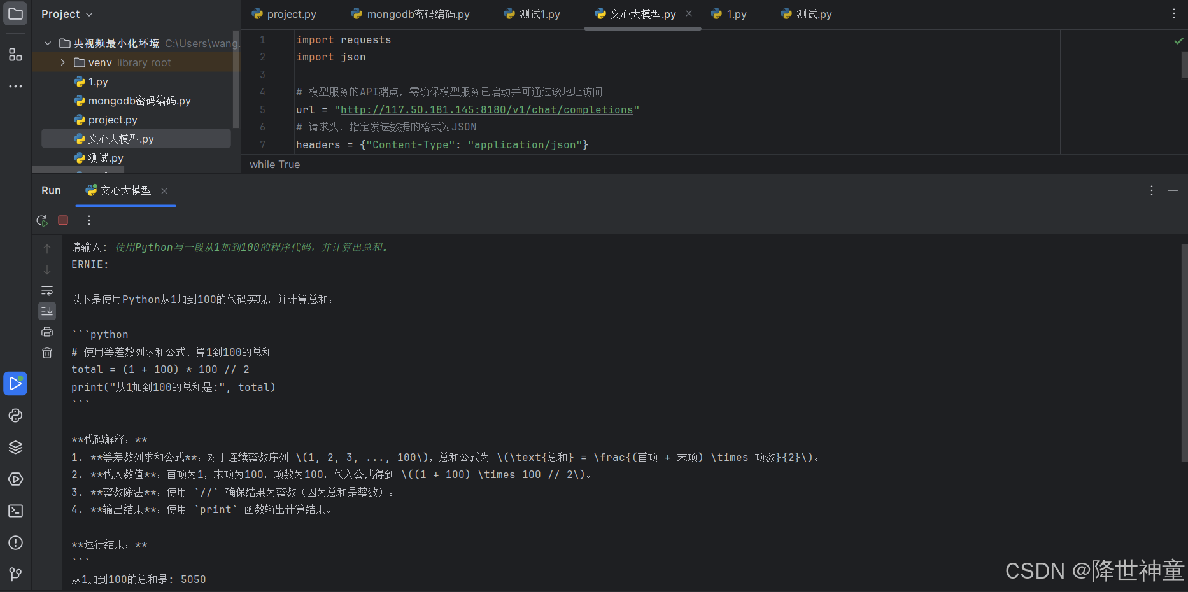Click the ERNIE: output line
The height and width of the screenshot is (592, 1188).
pos(90,264)
